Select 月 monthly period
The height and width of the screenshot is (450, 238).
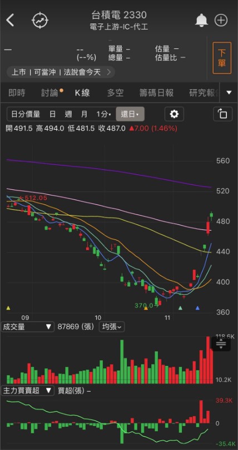click(x=84, y=114)
